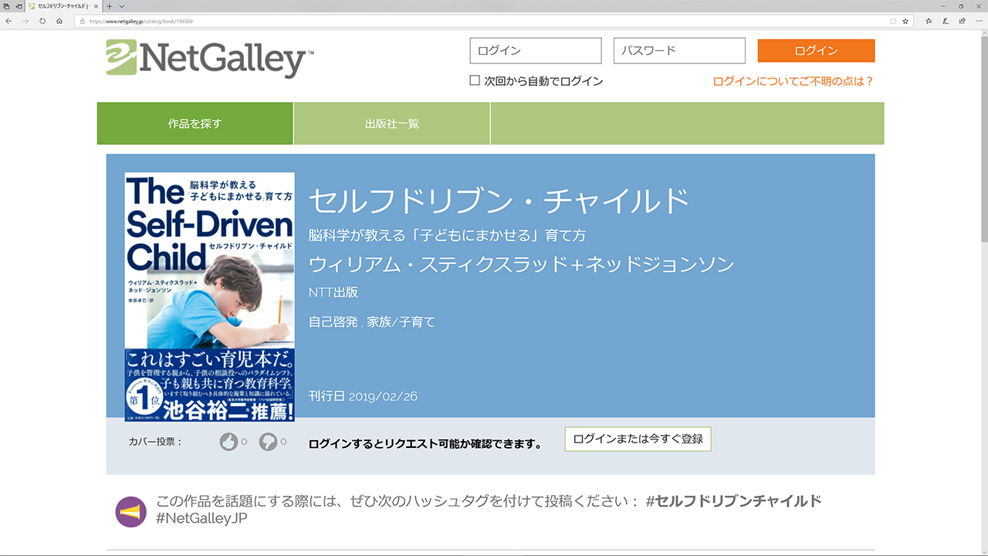Screen dimensions: 988x556
Task: Click the NTT出版 publisher name
Action: tap(333, 293)
